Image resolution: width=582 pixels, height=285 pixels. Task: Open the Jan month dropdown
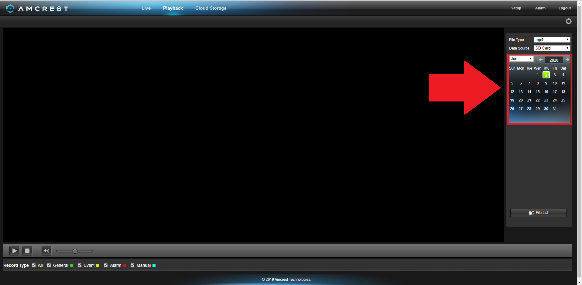pyautogui.click(x=521, y=59)
